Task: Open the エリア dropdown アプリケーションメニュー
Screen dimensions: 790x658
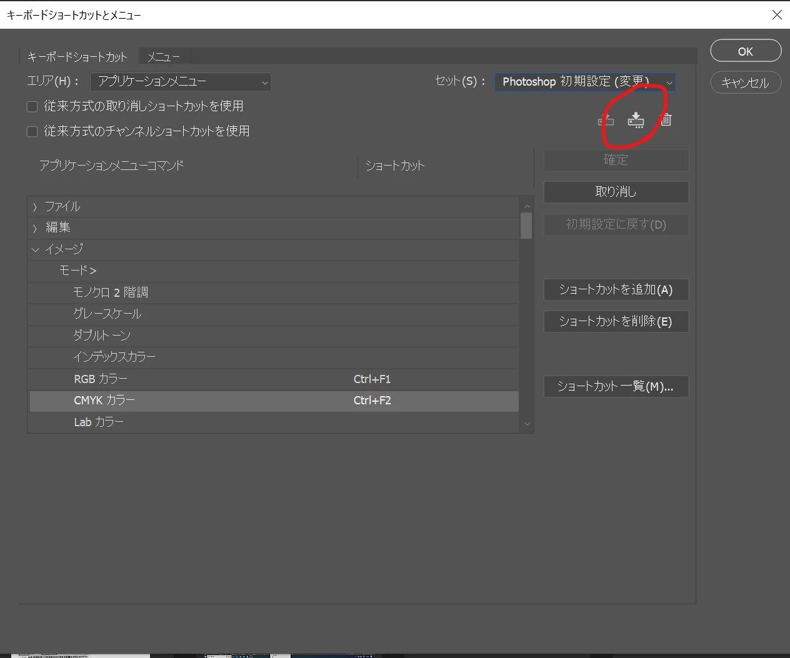Action: (x=181, y=82)
